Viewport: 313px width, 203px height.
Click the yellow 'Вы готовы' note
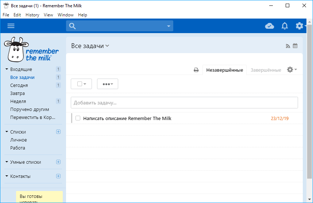click(39, 197)
